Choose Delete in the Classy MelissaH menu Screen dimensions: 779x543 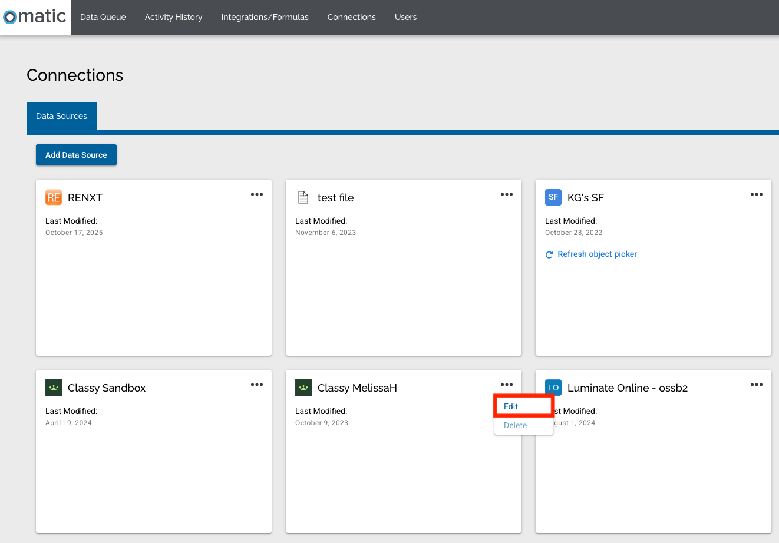click(x=516, y=425)
